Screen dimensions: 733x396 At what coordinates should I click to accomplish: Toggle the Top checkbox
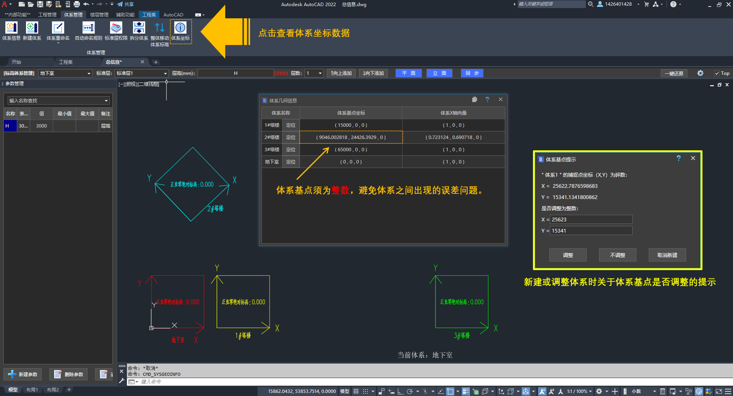coord(717,73)
